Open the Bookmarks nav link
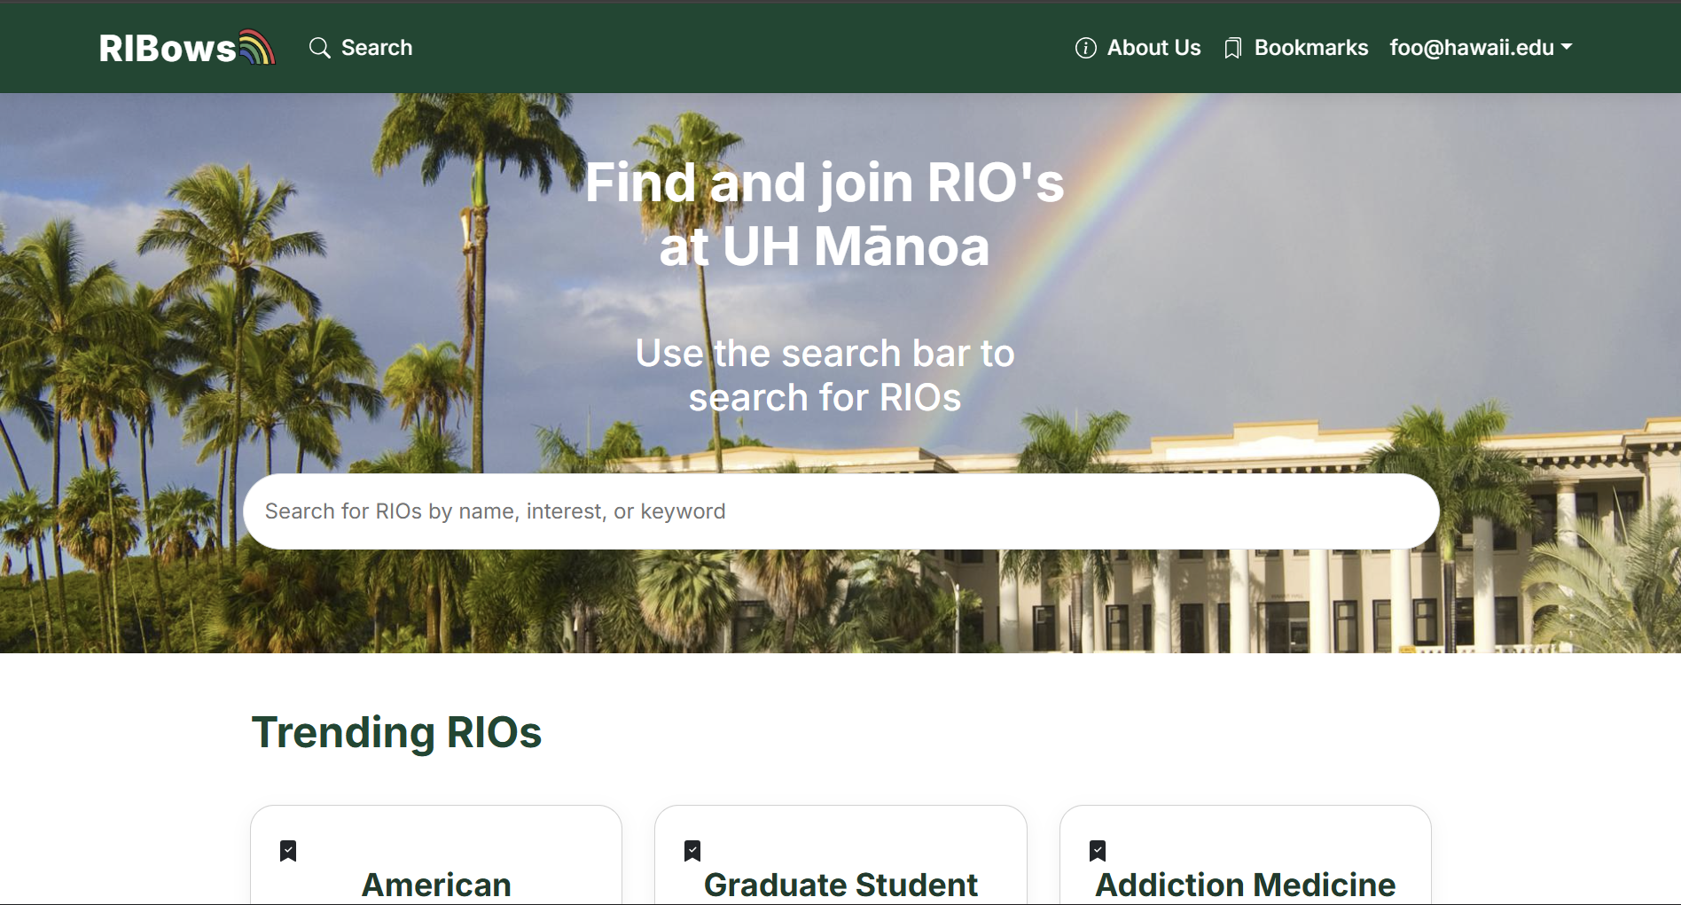 [1310, 48]
